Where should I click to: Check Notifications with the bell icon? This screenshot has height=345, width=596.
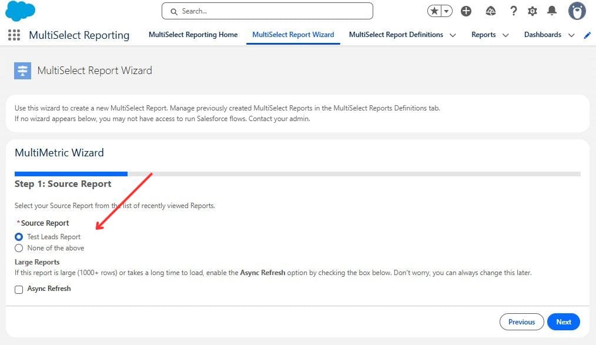[x=550, y=11]
